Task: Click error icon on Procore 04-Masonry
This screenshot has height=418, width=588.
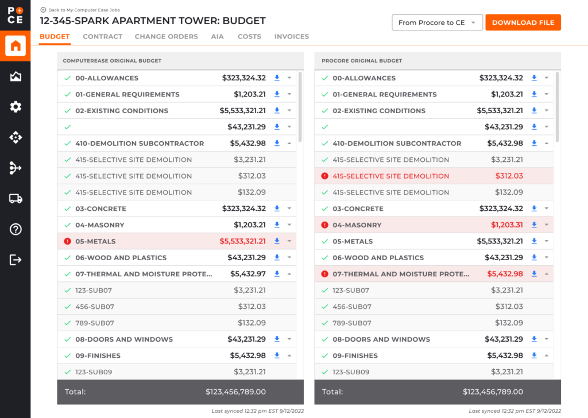Action: [325, 225]
